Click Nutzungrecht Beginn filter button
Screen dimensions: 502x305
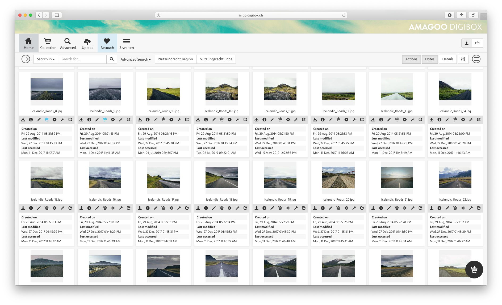coord(175,59)
